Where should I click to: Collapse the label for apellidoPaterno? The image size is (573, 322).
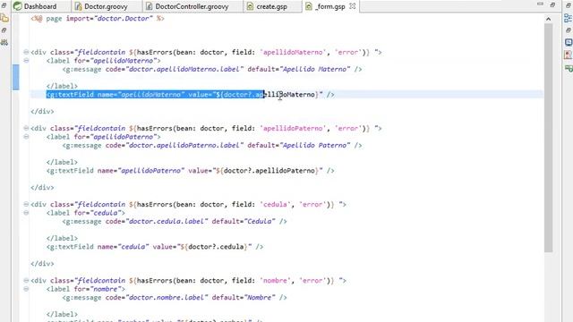click(x=26, y=137)
